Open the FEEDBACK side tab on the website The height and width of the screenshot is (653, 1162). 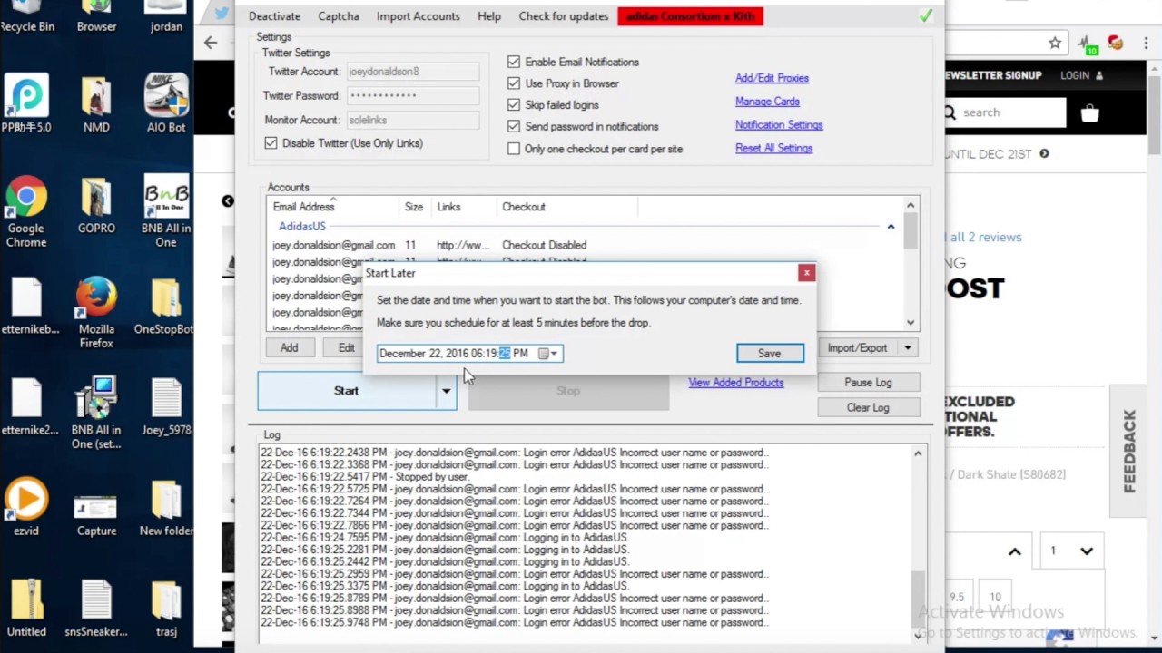tap(1130, 452)
